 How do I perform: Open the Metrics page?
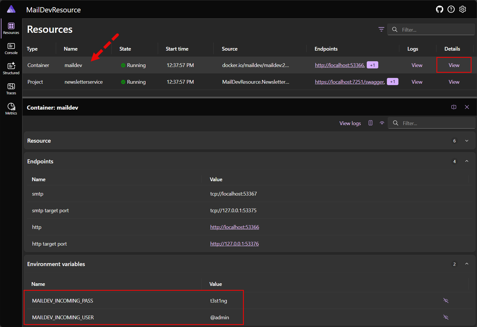(x=11, y=109)
